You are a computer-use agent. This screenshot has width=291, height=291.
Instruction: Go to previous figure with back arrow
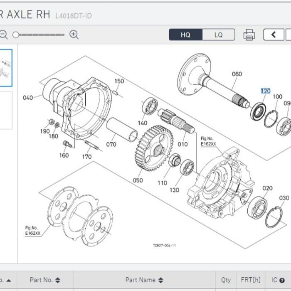point(274,35)
